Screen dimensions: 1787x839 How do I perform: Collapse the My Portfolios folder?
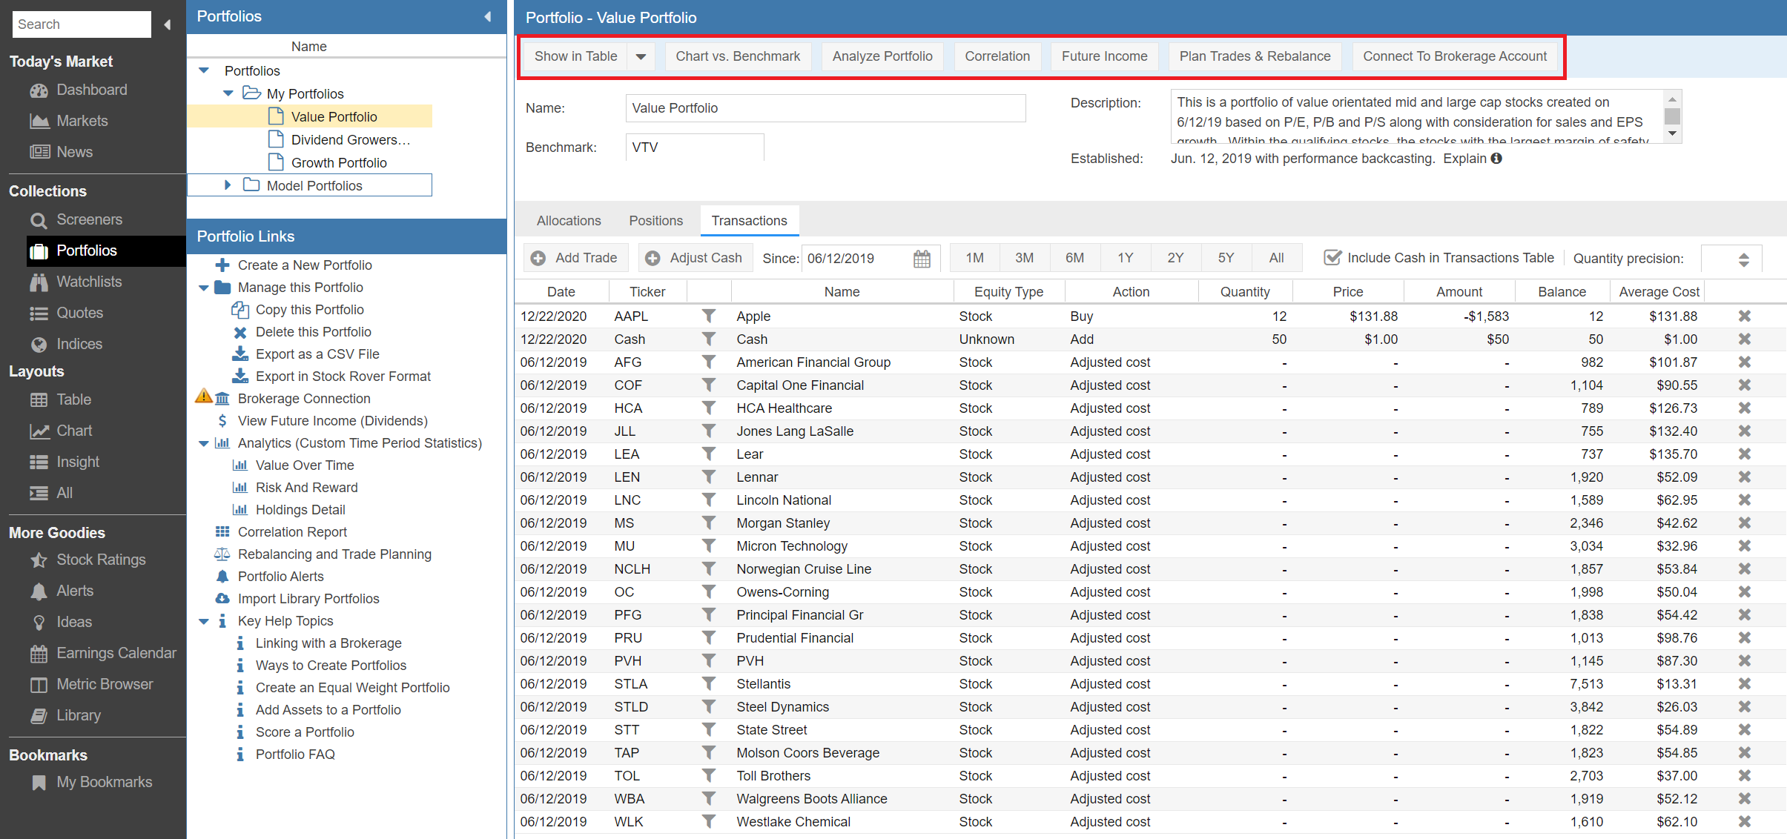pos(228,93)
